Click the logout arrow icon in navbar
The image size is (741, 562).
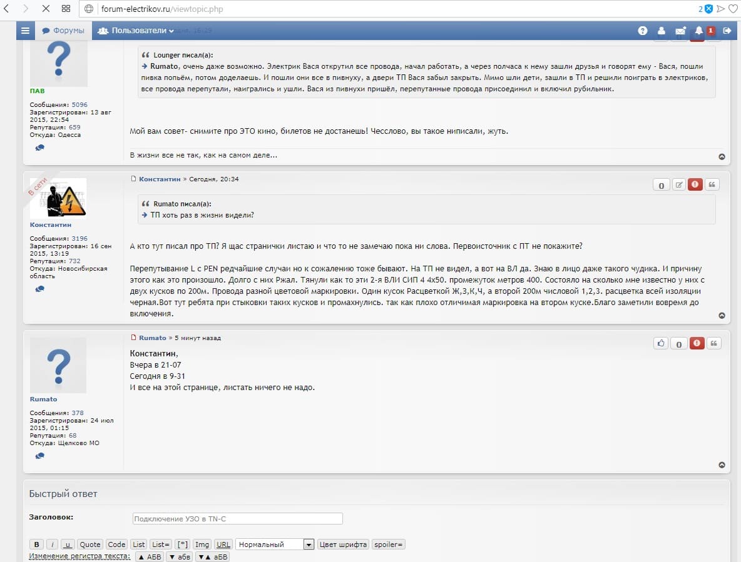click(x=727, y=31)
